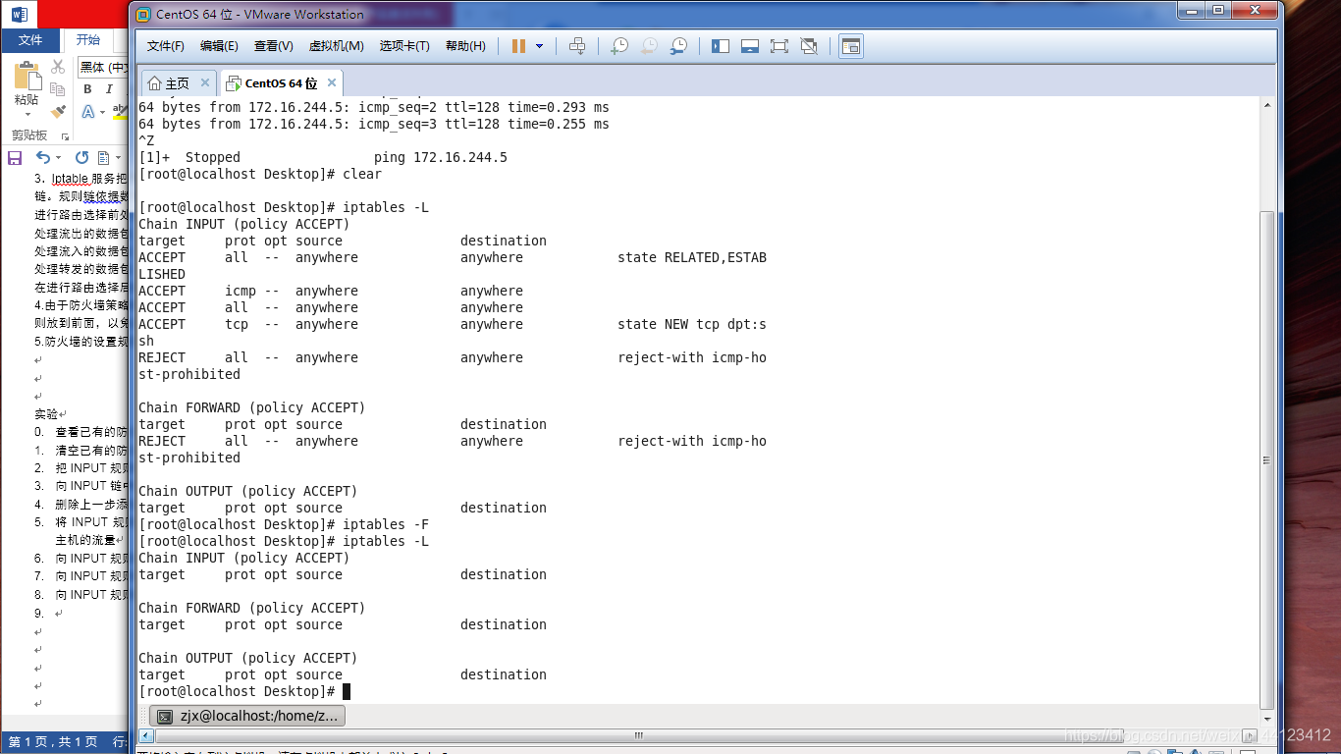The height and width of the screenshot is (754, 1341).
Task: Click the 实验 heading in Word document
Action: (46, 414)
